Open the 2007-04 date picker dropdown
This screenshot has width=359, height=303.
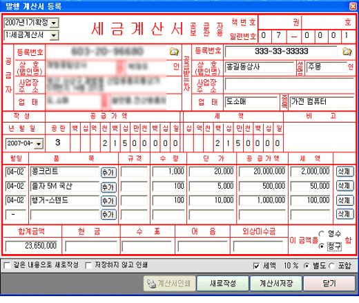39,144
